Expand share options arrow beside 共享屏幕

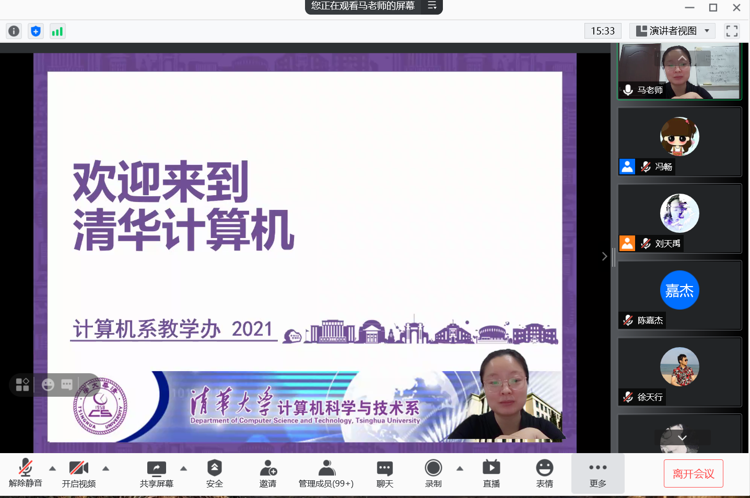(183, 468)
